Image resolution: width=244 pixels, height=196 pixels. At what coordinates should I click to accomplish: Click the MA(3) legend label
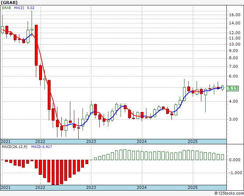coord(19,8)
